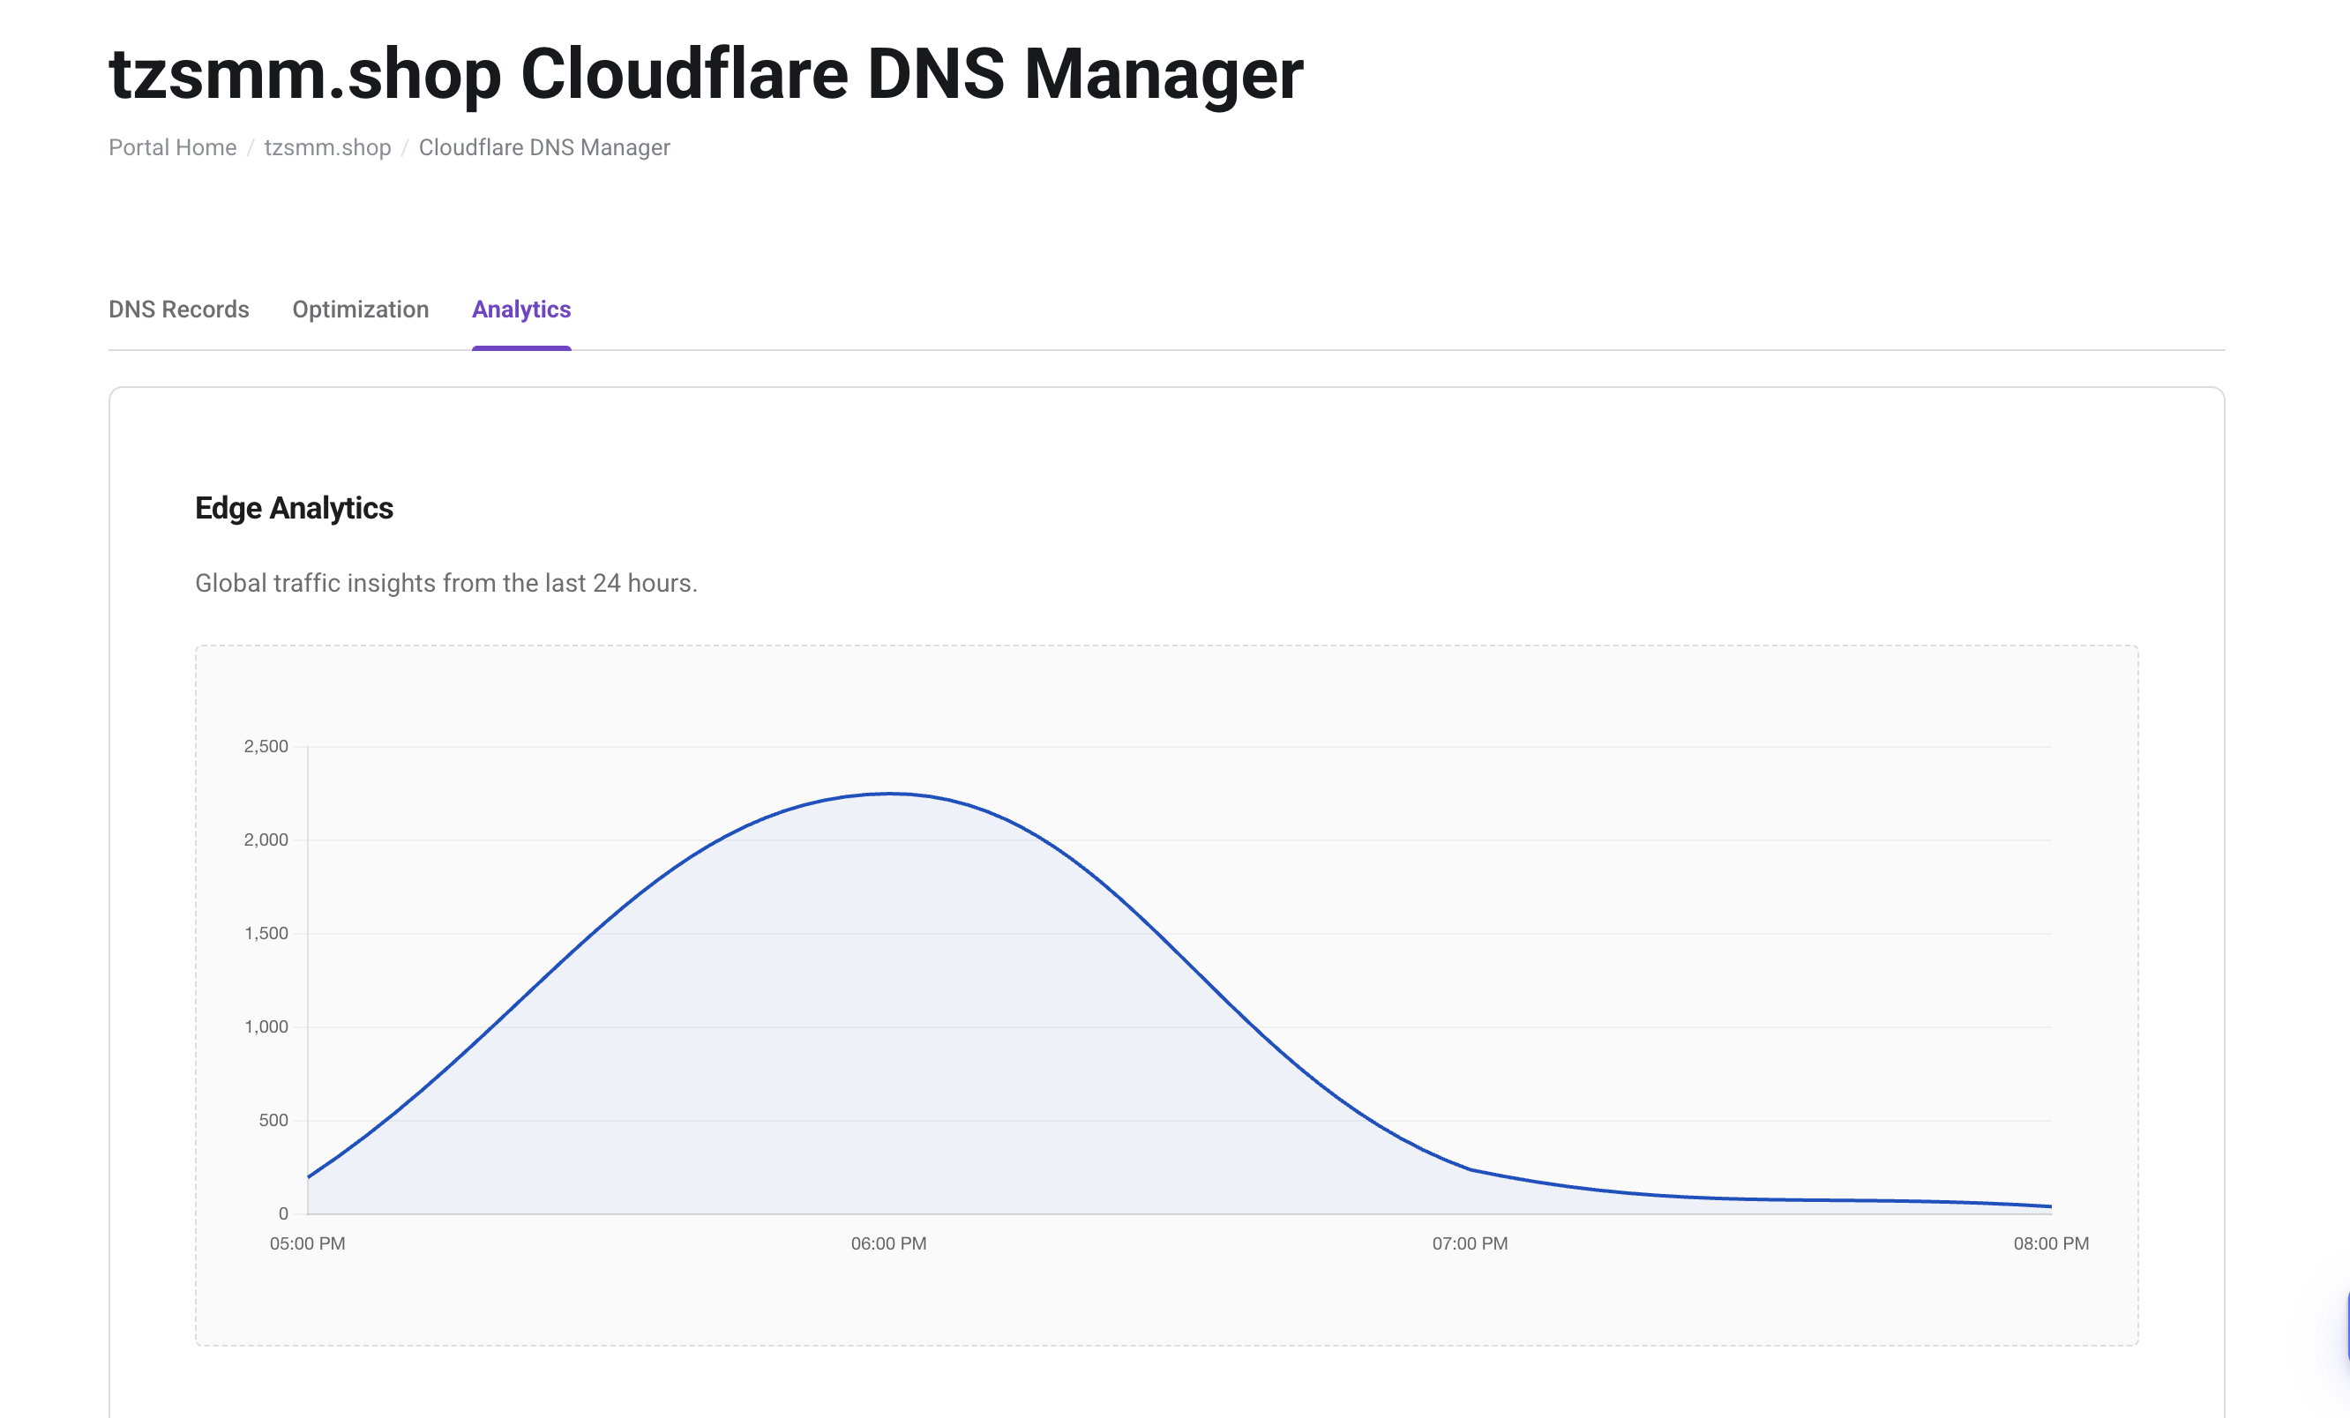Click the traffic curve's peak near 06:00 PM
Image resolution: width=2350 pixels, height=1418 pixels.
(889, 794)
